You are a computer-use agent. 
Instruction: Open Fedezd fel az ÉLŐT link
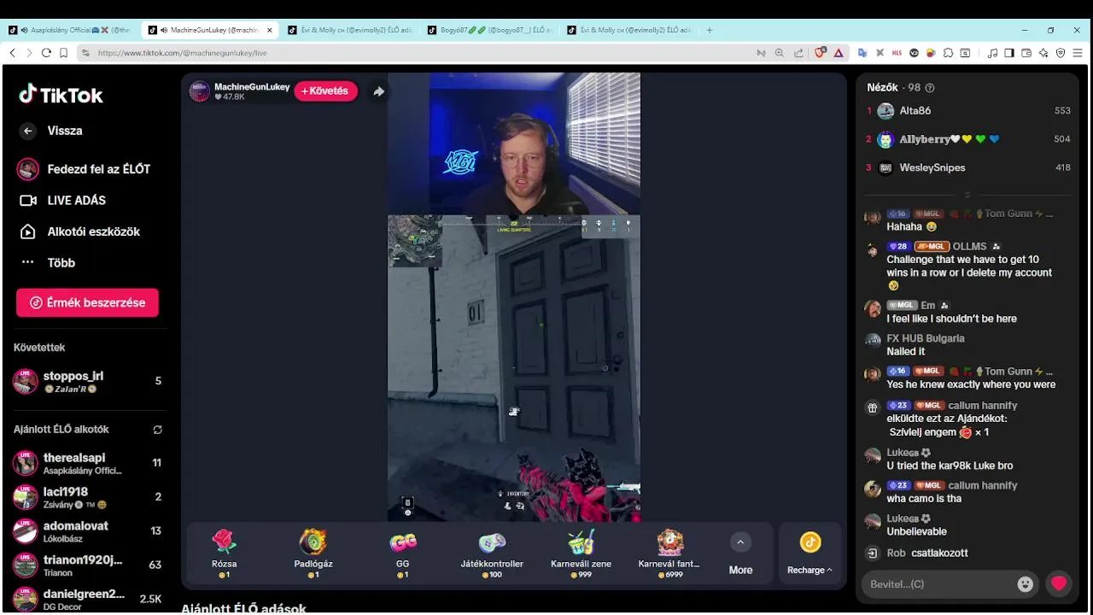point(85,169)
